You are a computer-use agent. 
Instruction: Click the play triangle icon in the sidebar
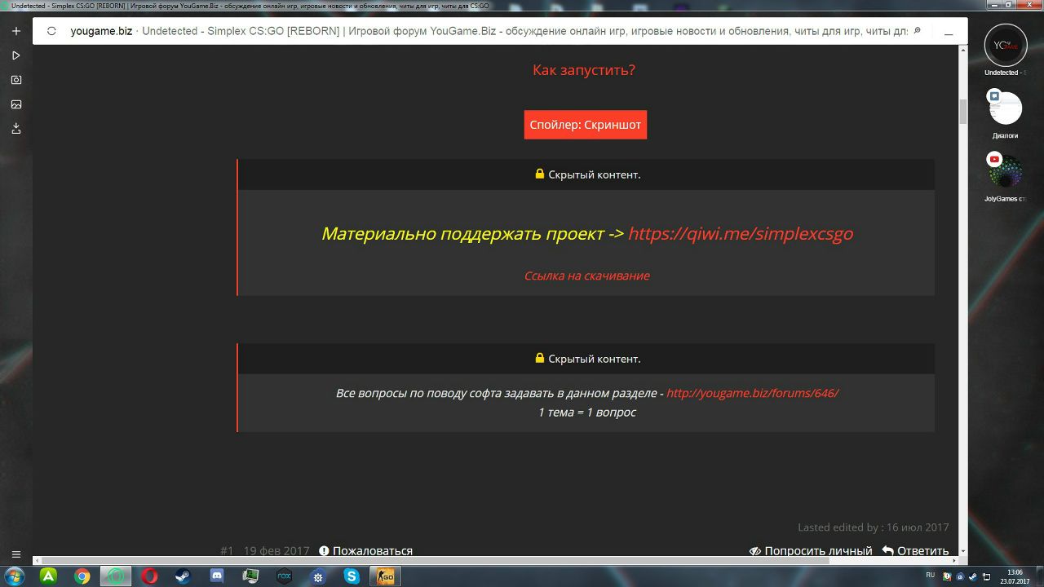(15, 55)
